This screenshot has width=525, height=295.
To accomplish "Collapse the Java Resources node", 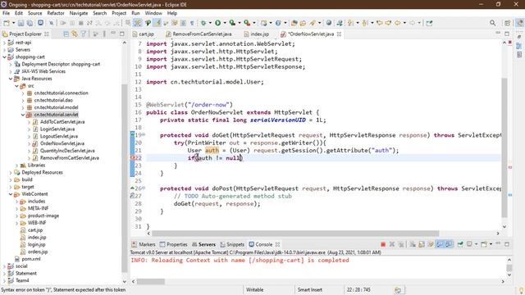I will click(11, 79).
